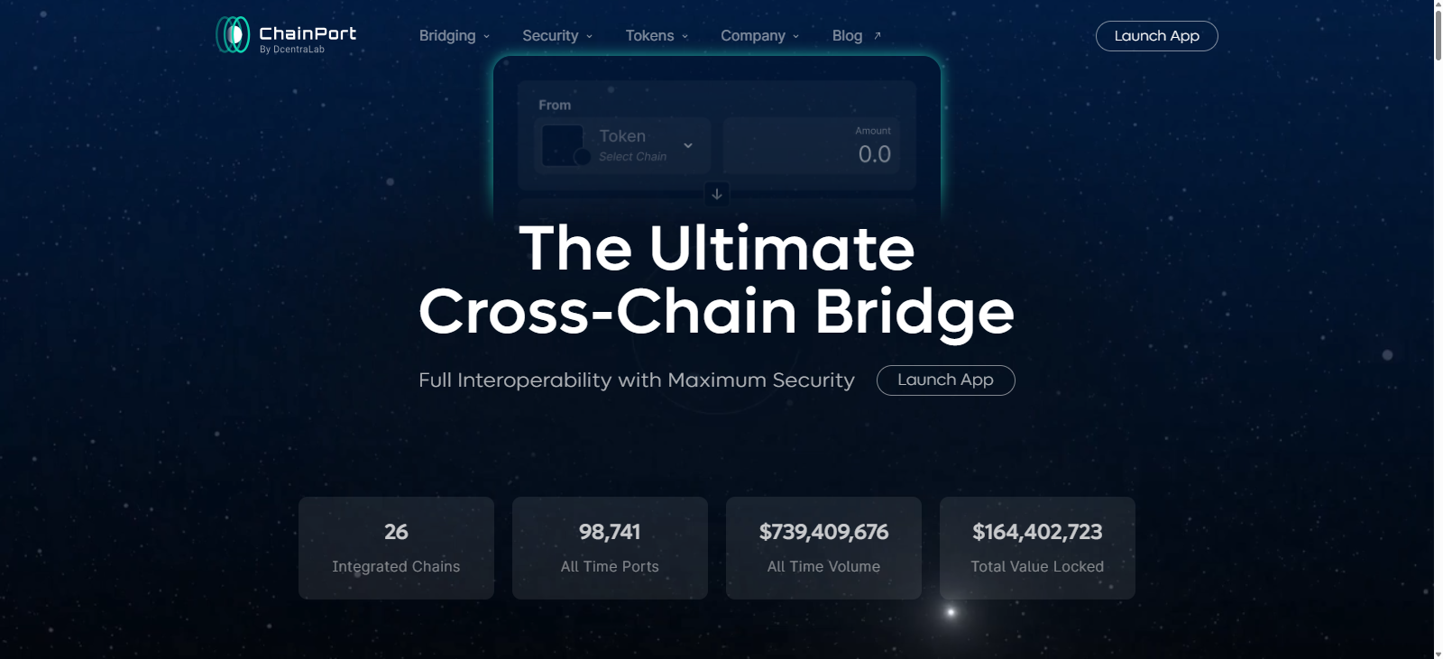Expand the Bridging navigation menu

[x=447, y=35]
